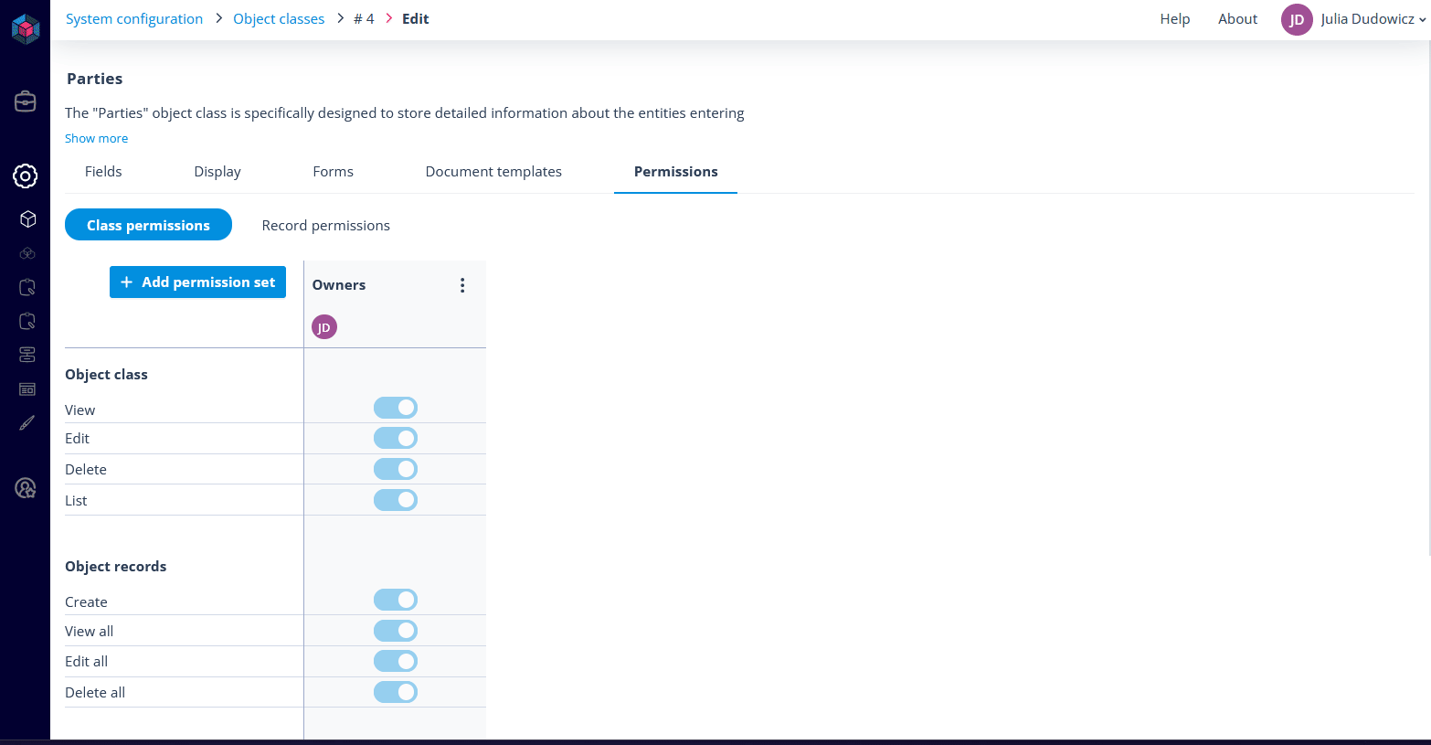The width and height of the screenshot is (1431, 745).
Task: Go to System configuration breadcrumb
Action: pos(134,19)
